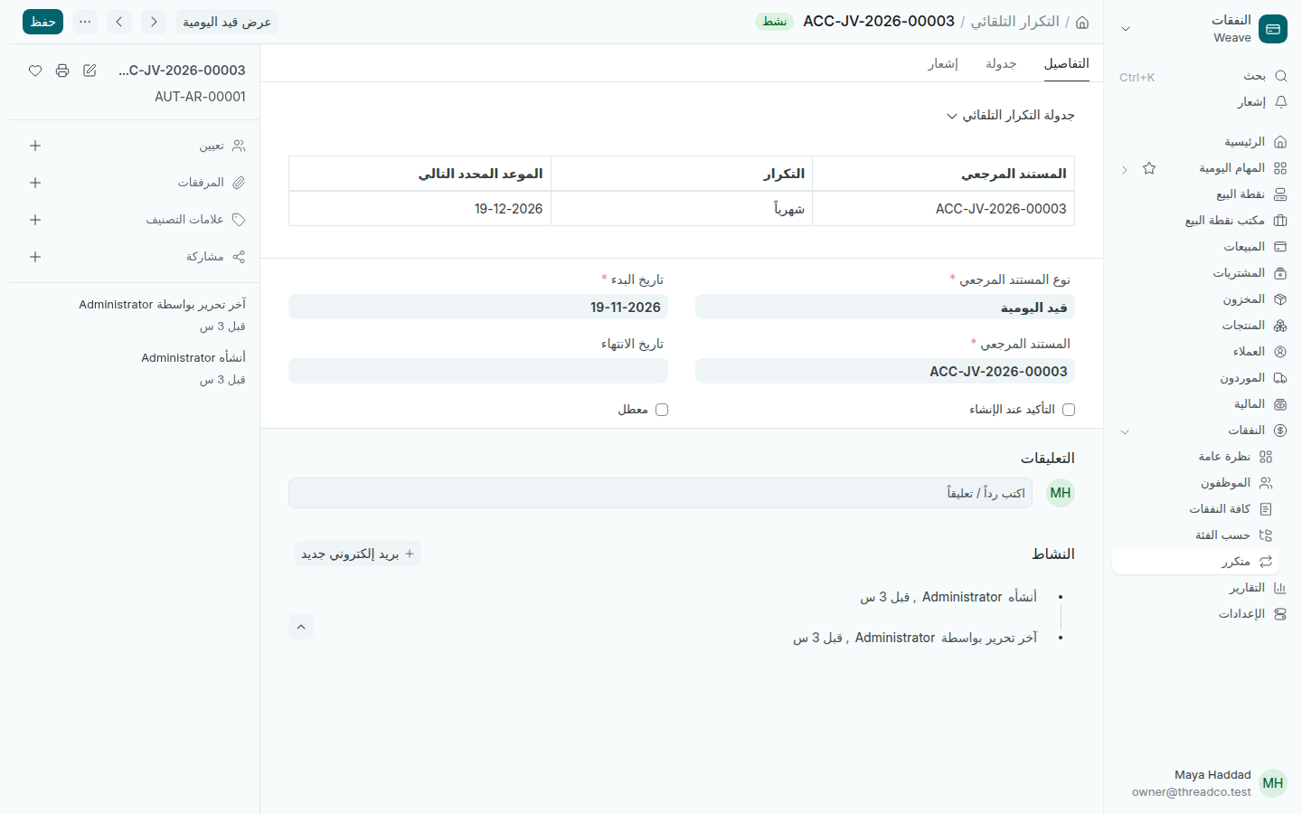Open the three-dots more menu
Image resolution: width=1302 pixels, height=814 pixels.
click(85, 22)
